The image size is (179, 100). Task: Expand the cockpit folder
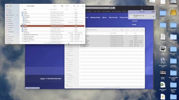(21, 14)
